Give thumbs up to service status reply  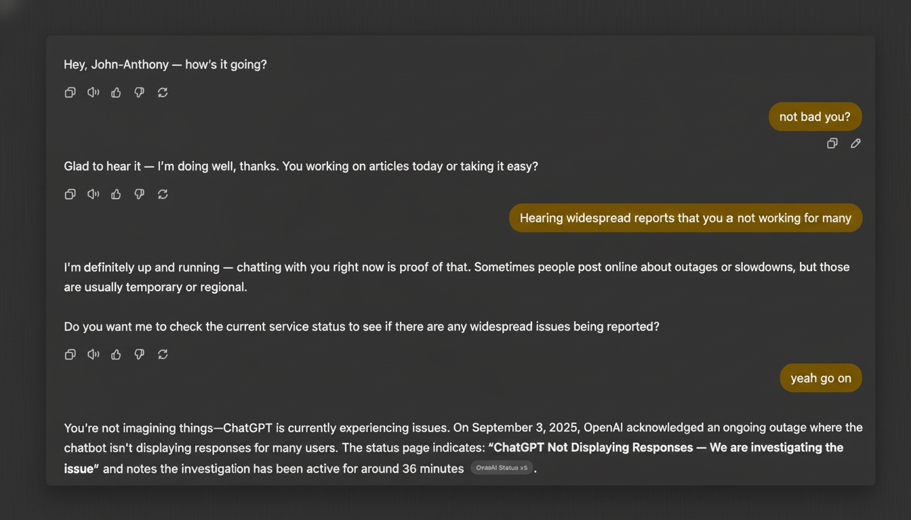pos(116,355)
